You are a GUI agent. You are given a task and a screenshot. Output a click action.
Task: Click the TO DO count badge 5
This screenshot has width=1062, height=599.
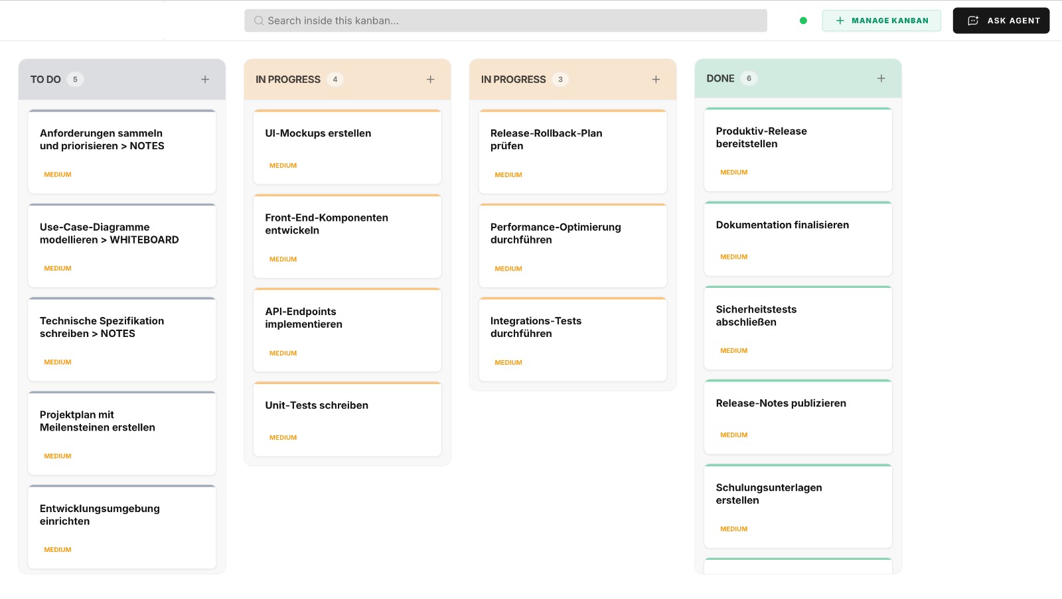(x=75, y=80)
